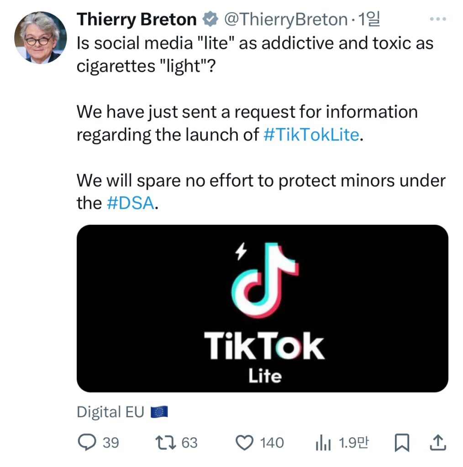This screenshot has width=463, height=467.
Task: Tap the retweet arrows icon
Action: click(x=166, y=442)
